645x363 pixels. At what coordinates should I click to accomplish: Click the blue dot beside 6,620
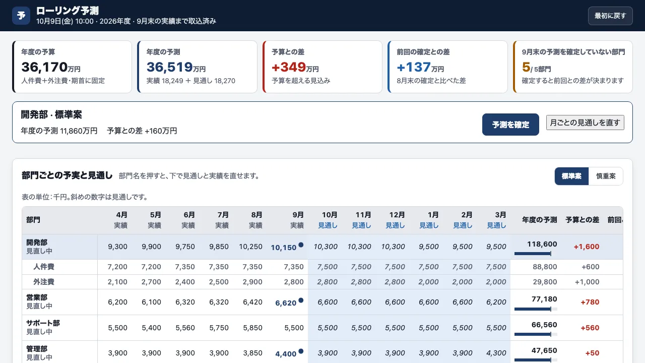click(x=301, y=300)
